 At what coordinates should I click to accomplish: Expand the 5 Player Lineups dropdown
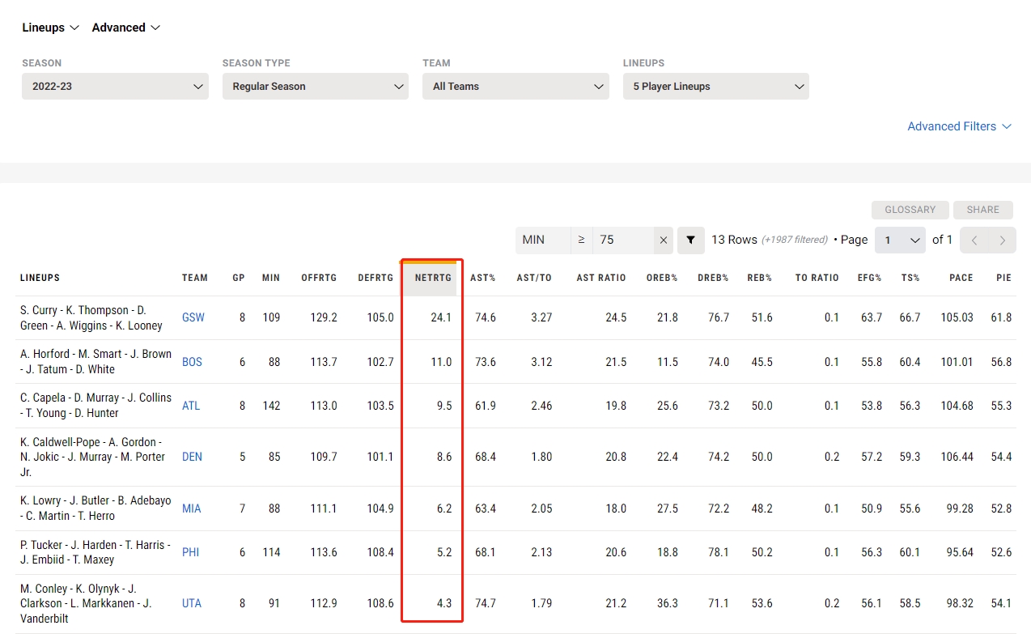coord(716,87)
